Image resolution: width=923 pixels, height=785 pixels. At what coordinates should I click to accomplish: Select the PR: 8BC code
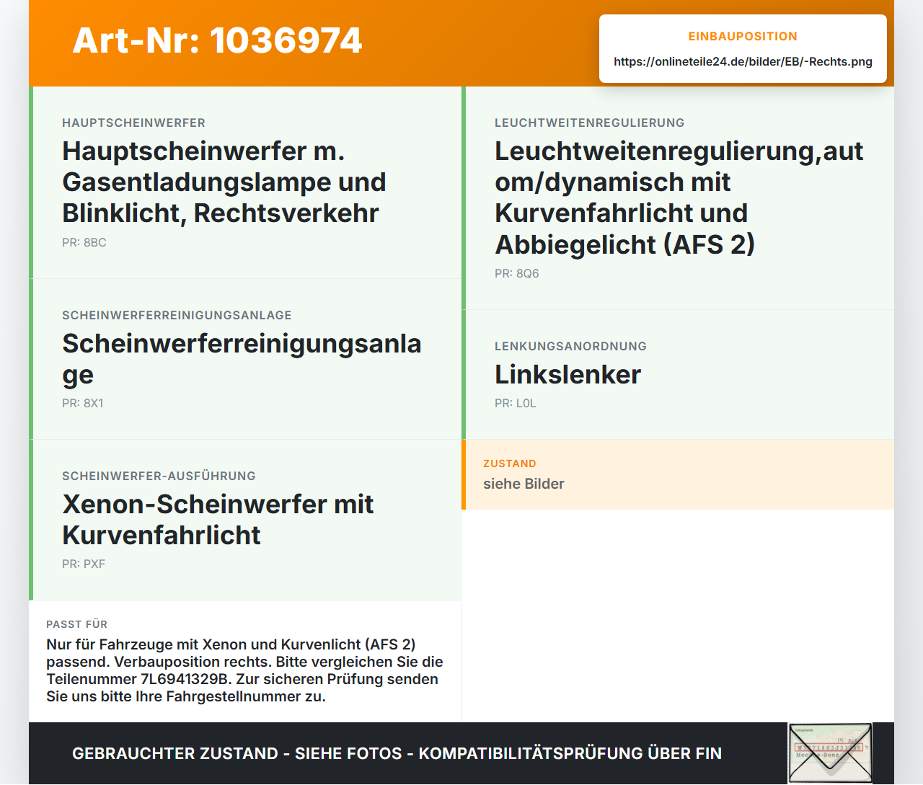pyautogui.click(x=84, y=243)
